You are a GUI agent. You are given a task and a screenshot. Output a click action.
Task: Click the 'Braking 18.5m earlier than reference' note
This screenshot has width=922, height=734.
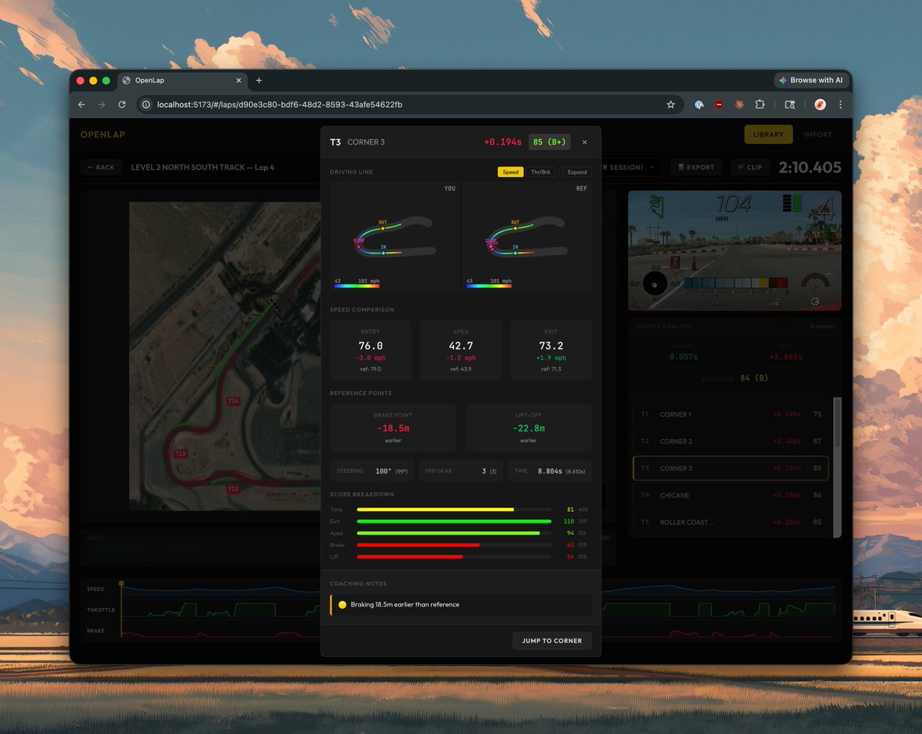(461, 605)
